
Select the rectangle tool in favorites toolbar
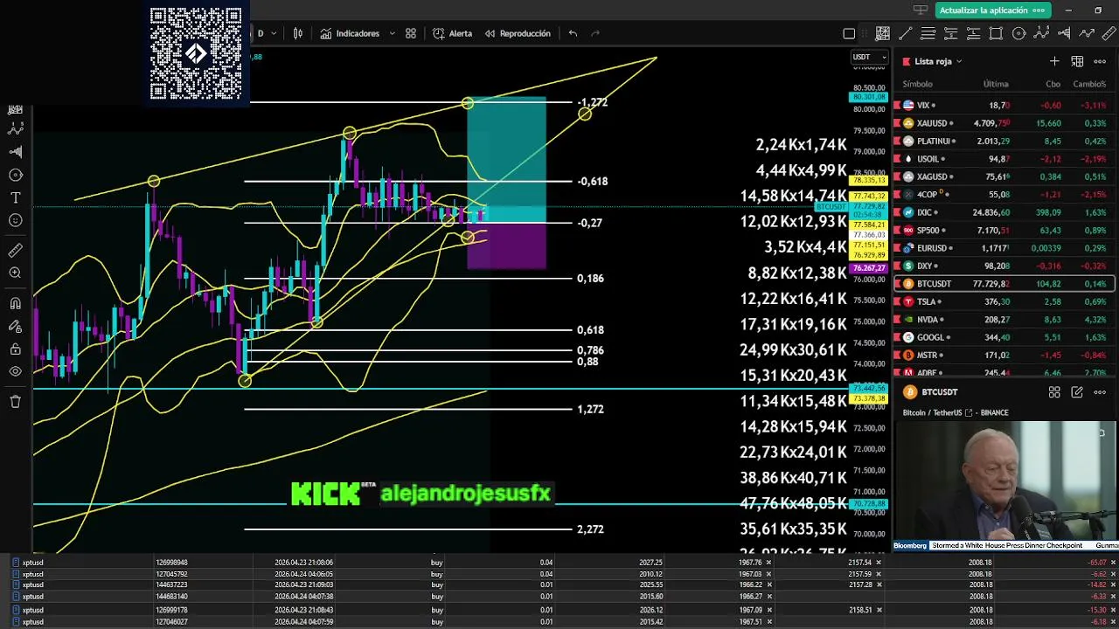(996, 34)
